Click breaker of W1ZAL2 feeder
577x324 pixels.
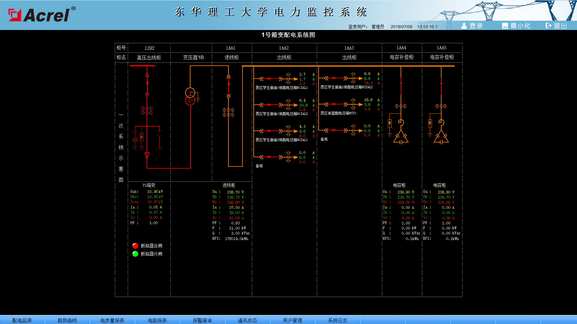[269, 105]
